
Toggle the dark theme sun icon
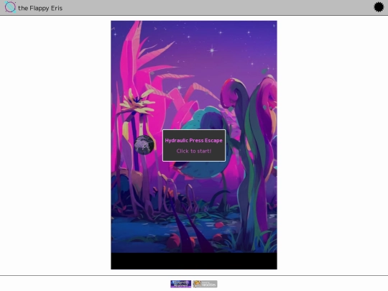click(379, 7)
